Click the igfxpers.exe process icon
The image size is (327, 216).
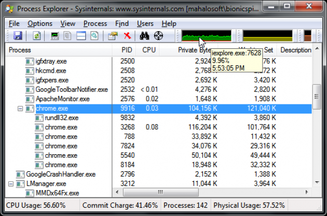pyautogui.click(x=30, y=80)
